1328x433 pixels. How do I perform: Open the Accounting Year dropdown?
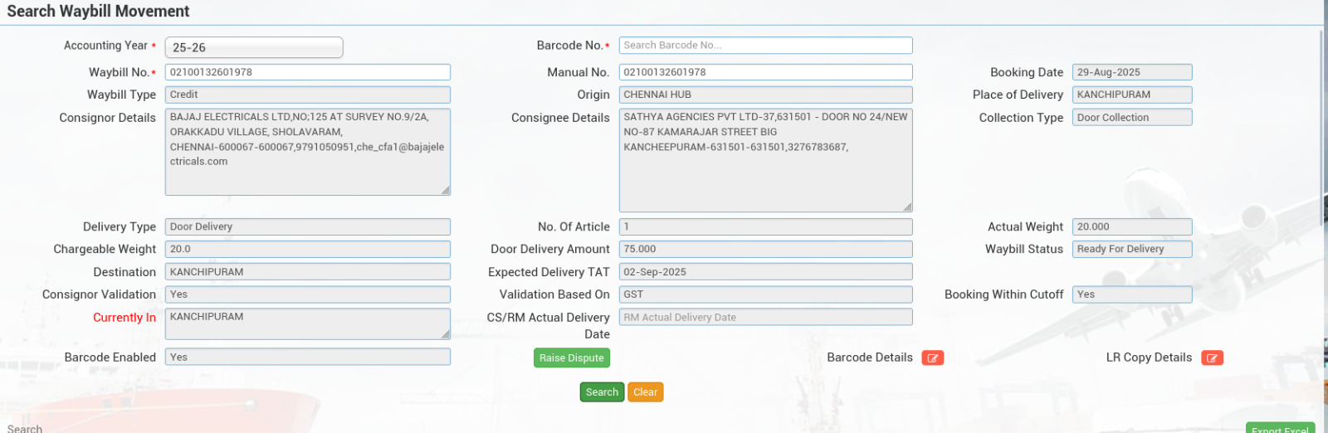254,48
